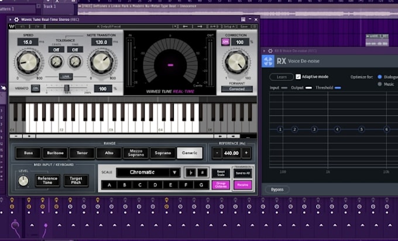Click the Send to All button
This screenshot has height=241, width=398.
tap(243, 173)
